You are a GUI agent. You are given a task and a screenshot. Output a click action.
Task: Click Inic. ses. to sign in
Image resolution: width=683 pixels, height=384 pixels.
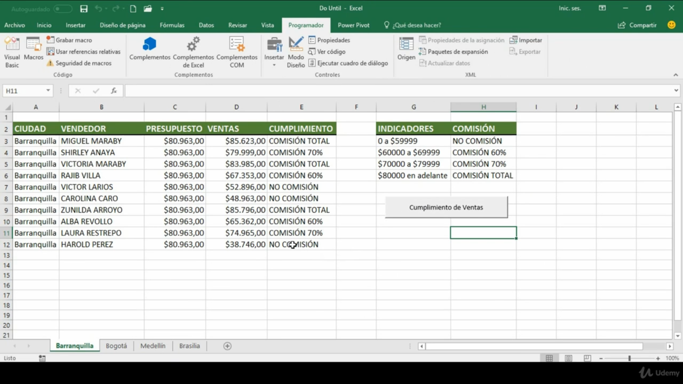pos(570,9)
